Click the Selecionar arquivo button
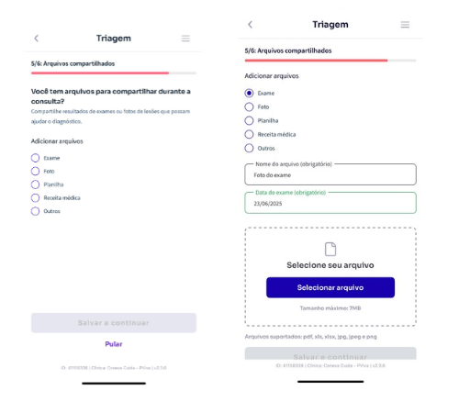The image size is (470, 402). [330, 287]
